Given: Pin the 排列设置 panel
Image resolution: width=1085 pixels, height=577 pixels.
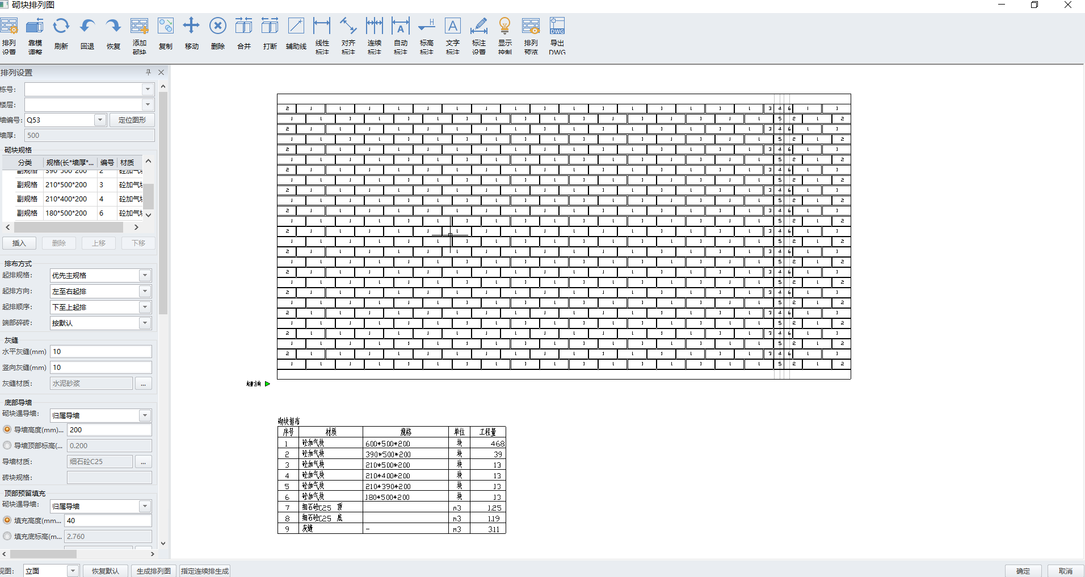Looking at the screenshot, I should coord(149,72).
